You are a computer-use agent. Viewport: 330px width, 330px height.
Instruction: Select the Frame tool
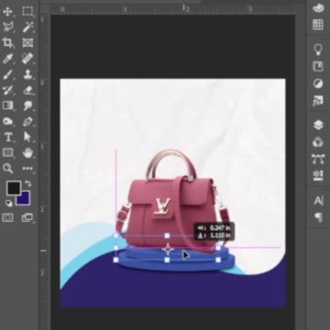click(27, 43)
